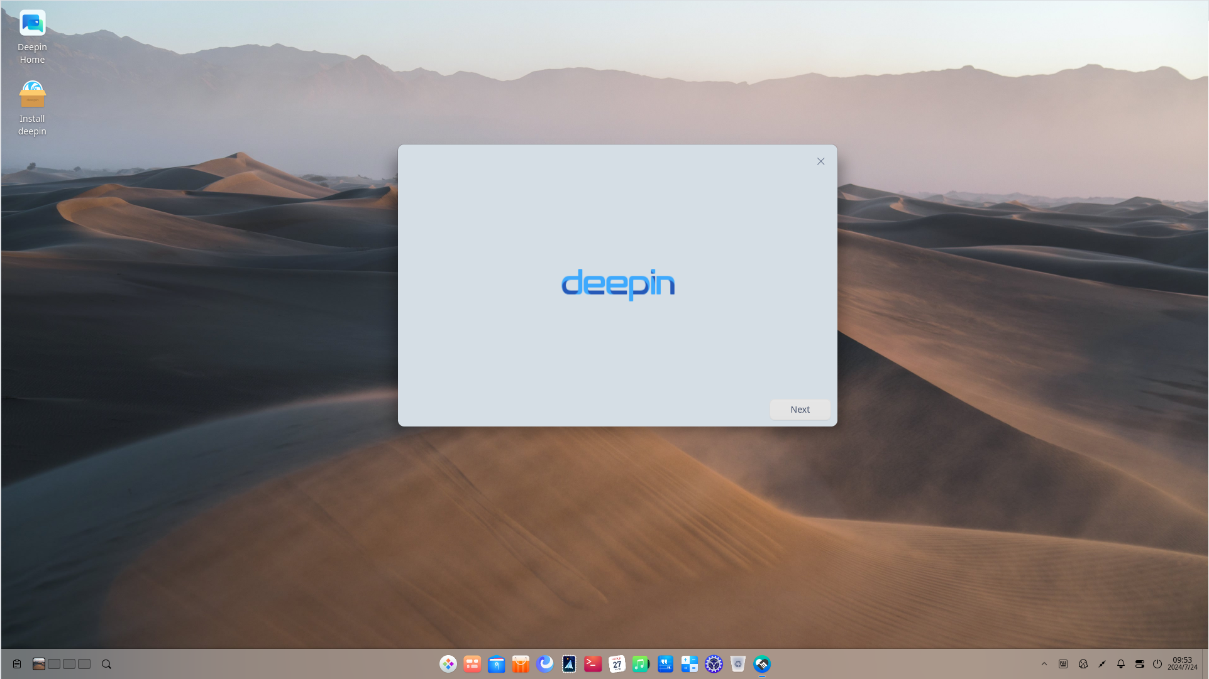Click the power icon in the tray
Screen dimensions: 1209x679
(1157, 664)
